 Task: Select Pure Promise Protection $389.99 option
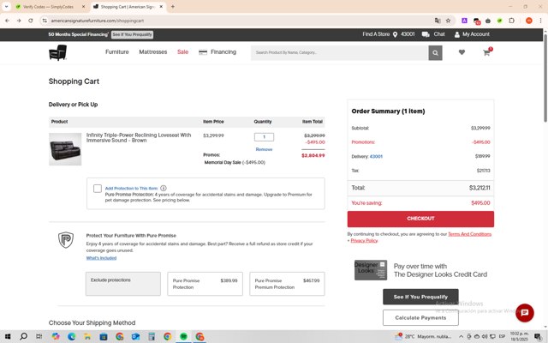205,284
